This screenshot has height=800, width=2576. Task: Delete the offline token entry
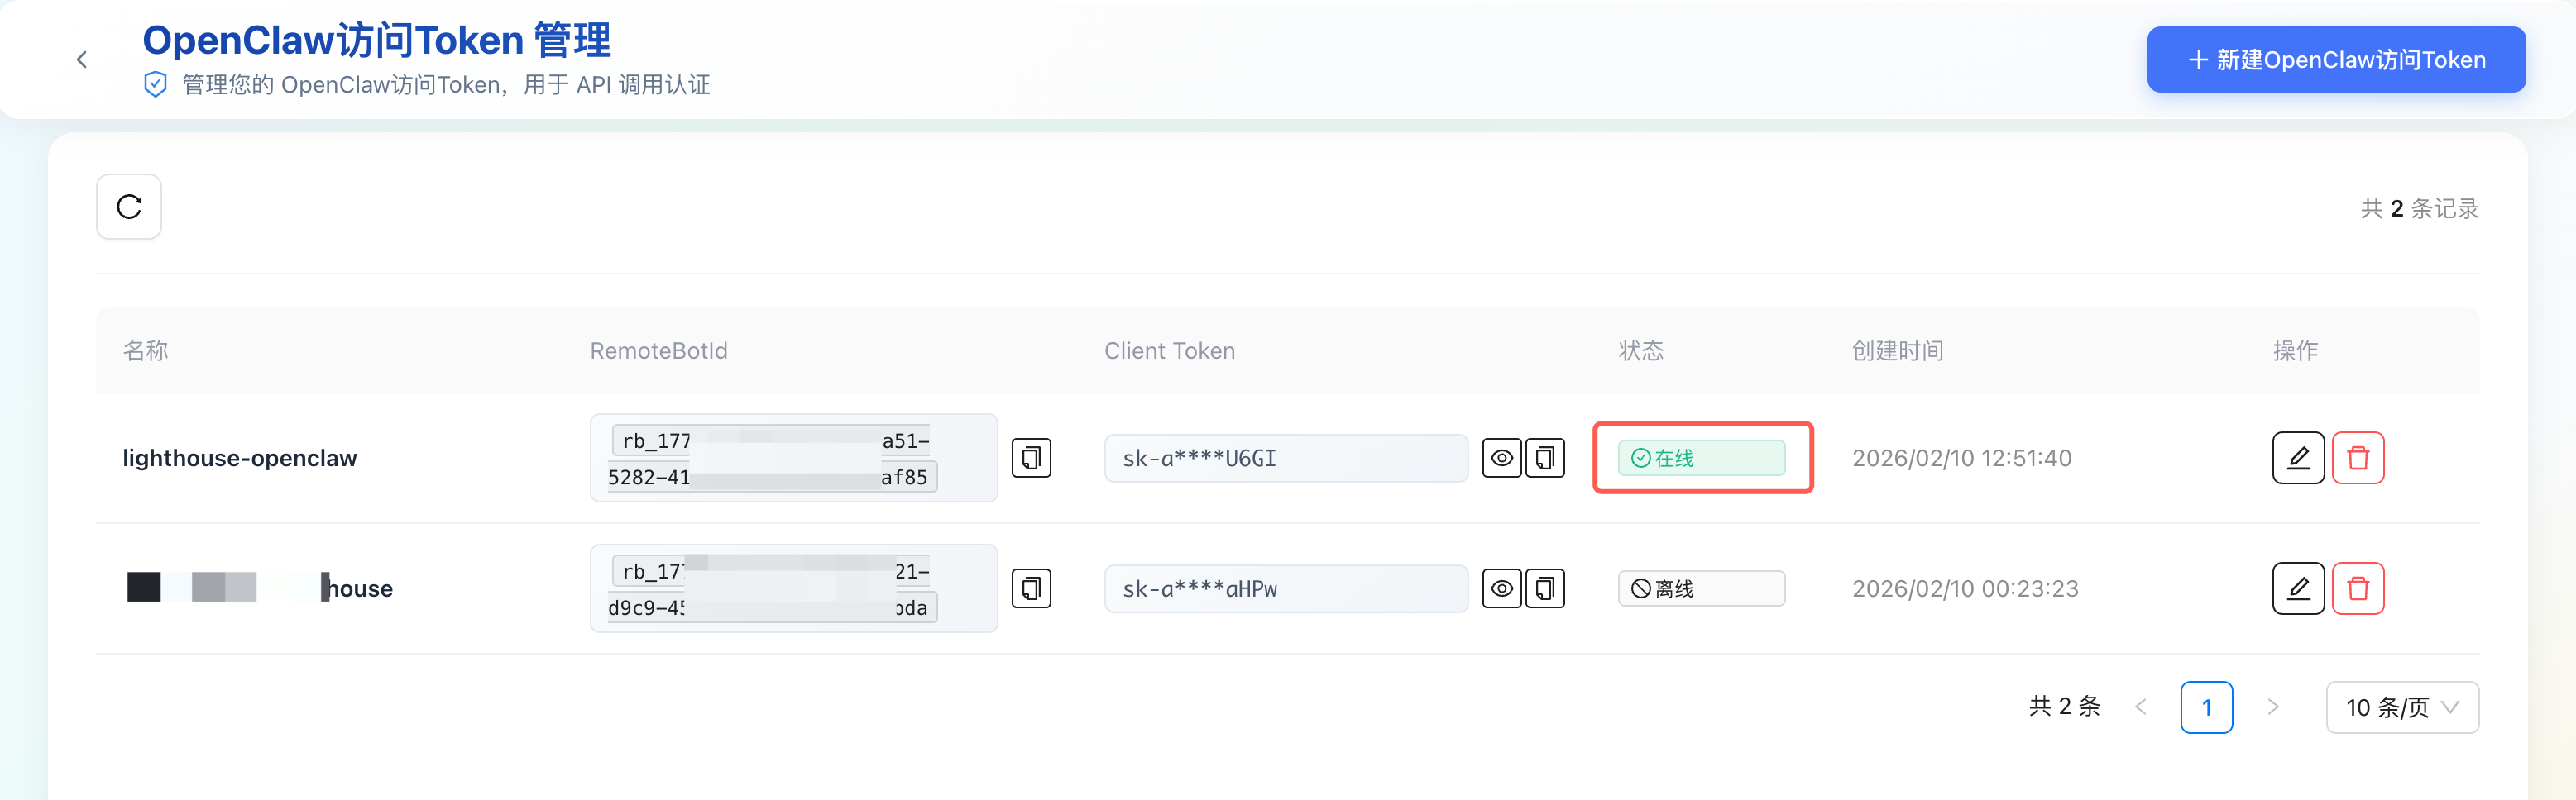click(2358, 589)
